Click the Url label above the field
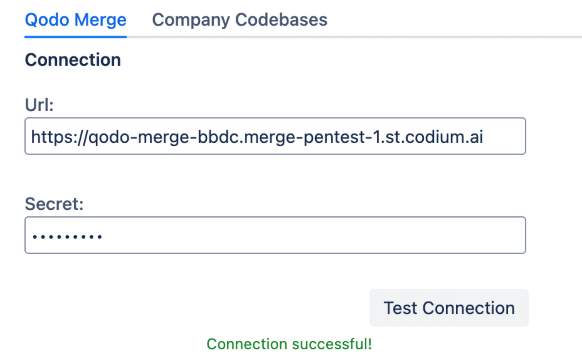This screenshot has height=363, width=582. click(39, 105)
